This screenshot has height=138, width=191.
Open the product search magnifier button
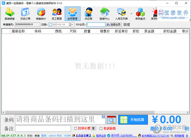(112, 120)
